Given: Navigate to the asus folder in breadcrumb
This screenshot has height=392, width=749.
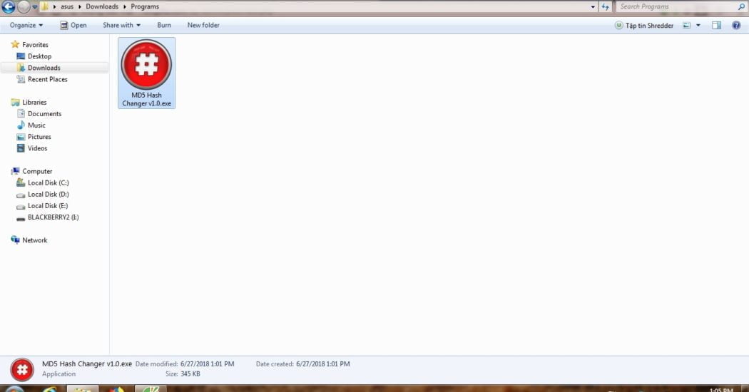Looking at the screenshot, I should [67, 6].
